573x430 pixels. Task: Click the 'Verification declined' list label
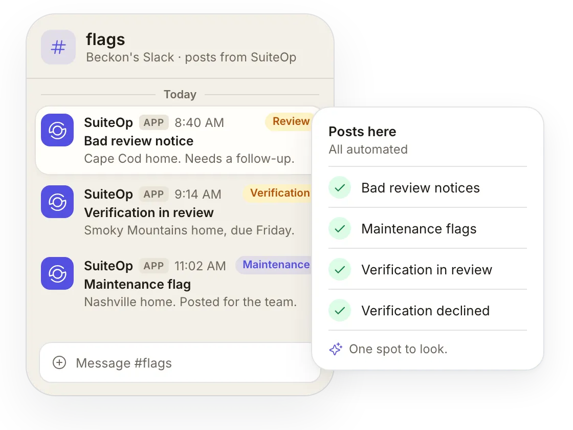coord(425,311)
